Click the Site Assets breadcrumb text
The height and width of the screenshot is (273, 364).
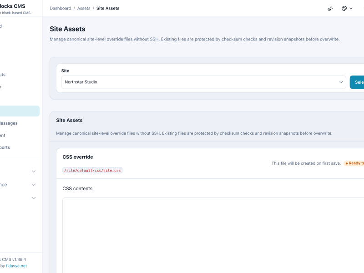pyautogui.click(x=108, y=8)
